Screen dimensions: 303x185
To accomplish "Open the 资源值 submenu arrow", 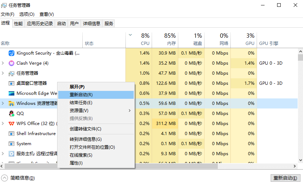I will pos(130,110).
